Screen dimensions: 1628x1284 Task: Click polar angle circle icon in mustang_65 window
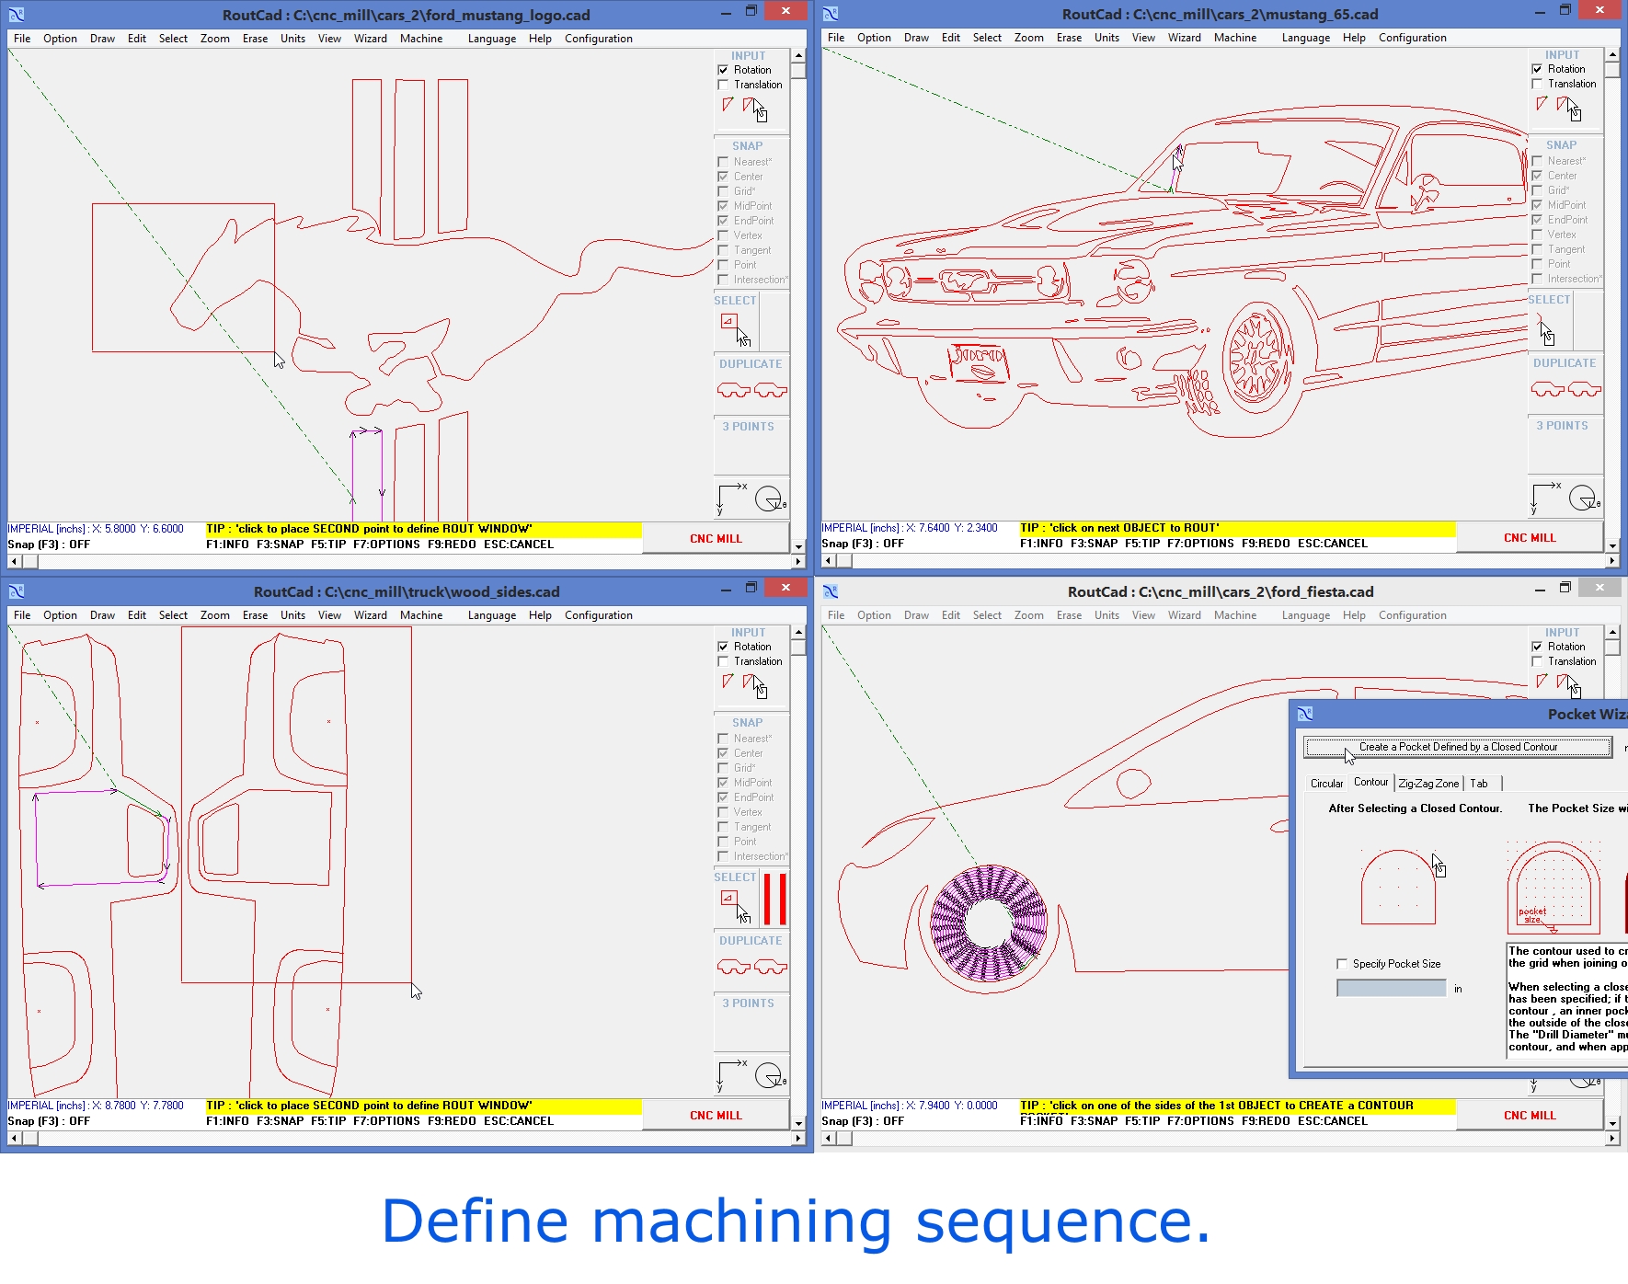[x=1584, y=498]
